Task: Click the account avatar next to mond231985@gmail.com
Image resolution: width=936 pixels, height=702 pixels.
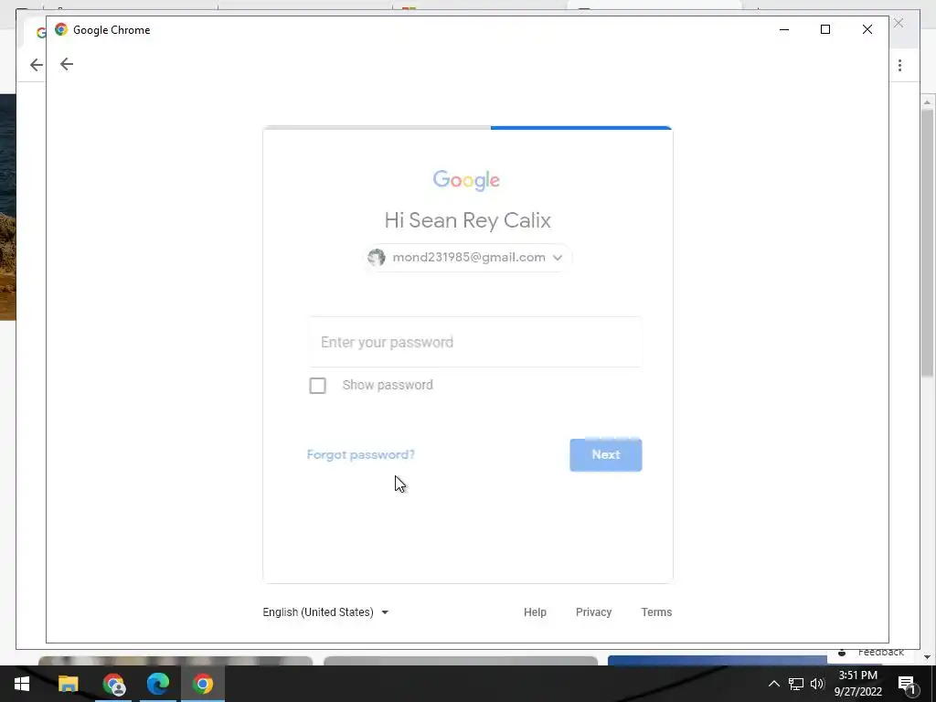Action: pyautogui.click(x=376, y=257)
